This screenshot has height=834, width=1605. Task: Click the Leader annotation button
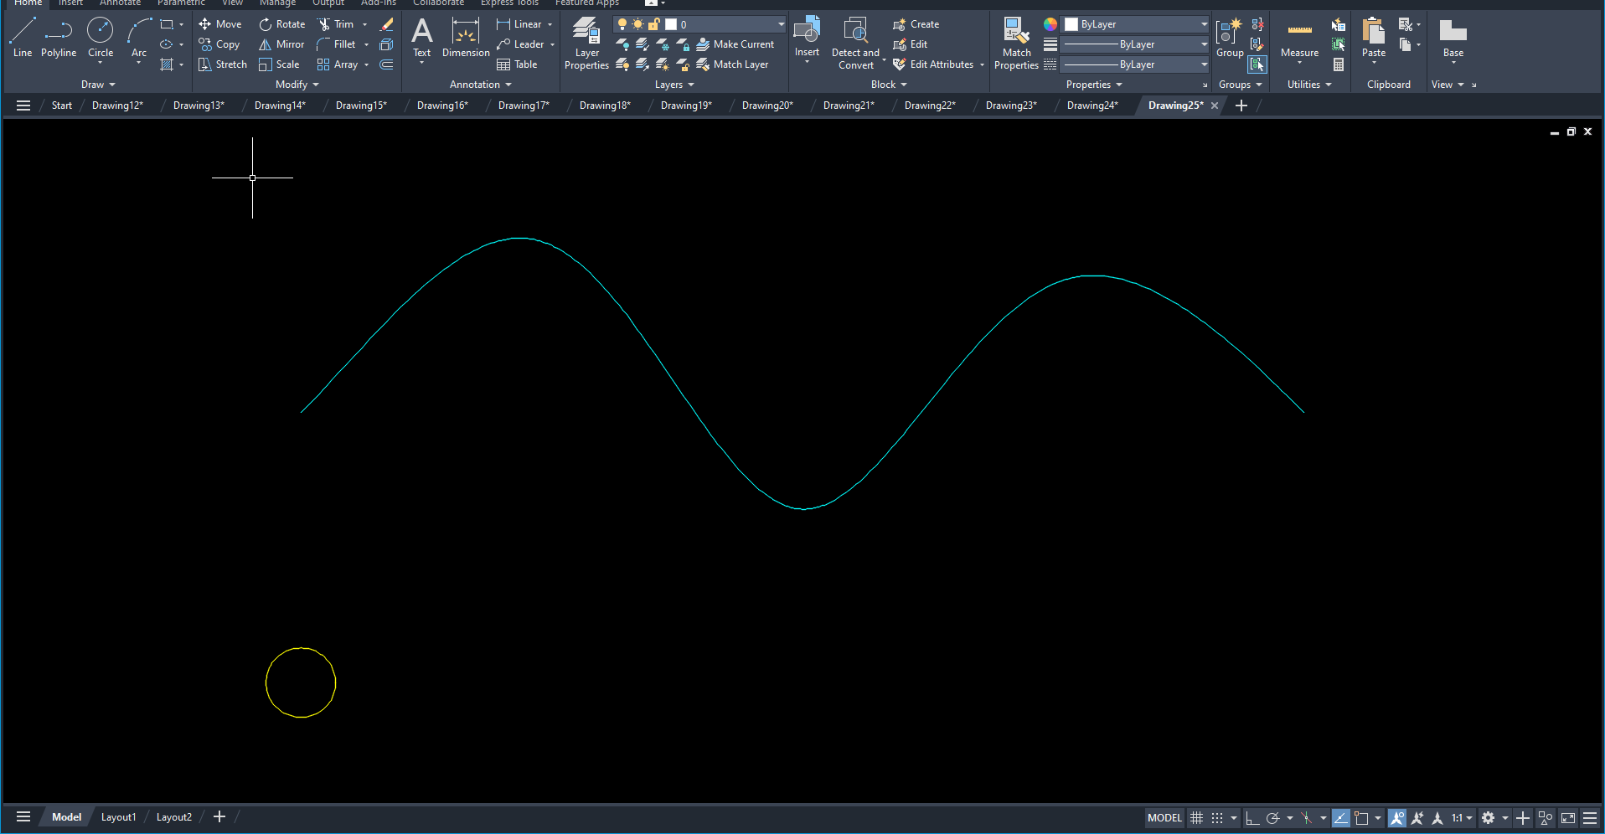pos(520,44)
